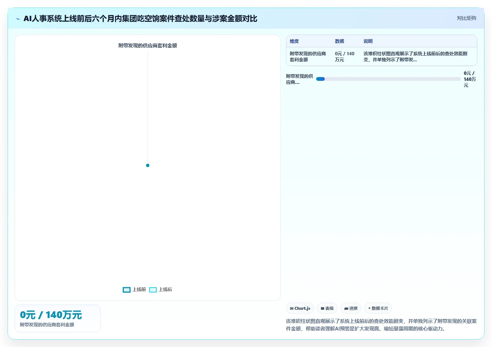Toggle the 上线后 legend item
The height and width of the screenshot is (347, 492).
click(160, 289)
